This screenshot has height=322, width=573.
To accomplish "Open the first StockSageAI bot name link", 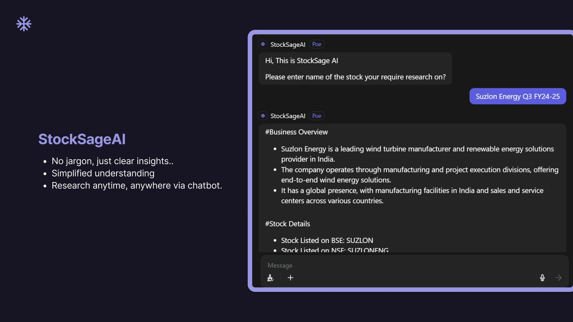I will click(288, 44).
